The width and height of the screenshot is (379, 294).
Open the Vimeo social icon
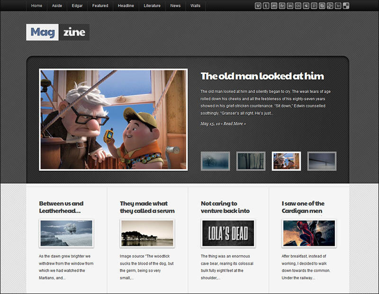click(x=258, y=6)
